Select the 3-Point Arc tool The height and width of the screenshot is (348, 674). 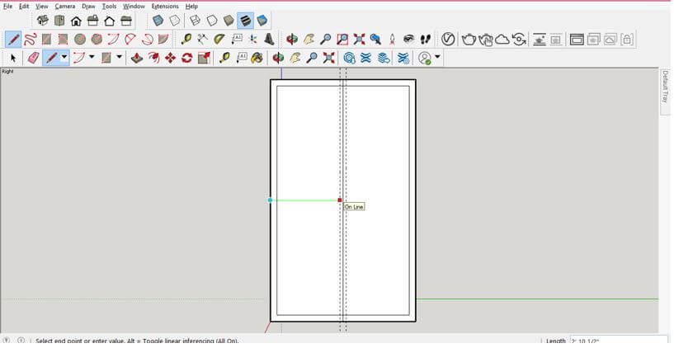147,40
